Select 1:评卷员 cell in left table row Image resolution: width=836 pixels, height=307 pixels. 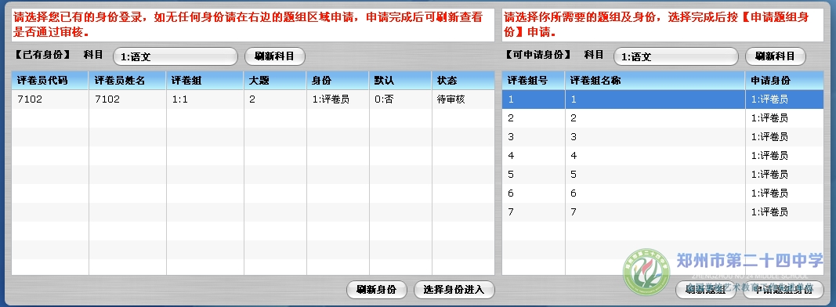[338, 99]
